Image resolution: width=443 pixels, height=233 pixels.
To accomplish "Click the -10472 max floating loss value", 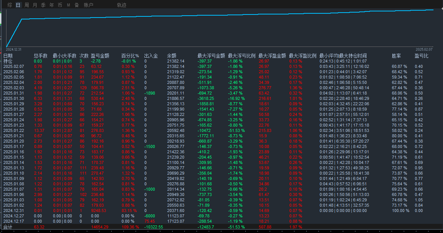I will point(204,130).
